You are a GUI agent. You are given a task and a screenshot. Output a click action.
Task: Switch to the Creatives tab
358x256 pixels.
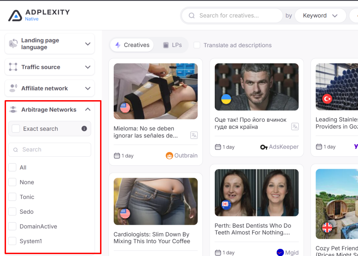point(132,45)
